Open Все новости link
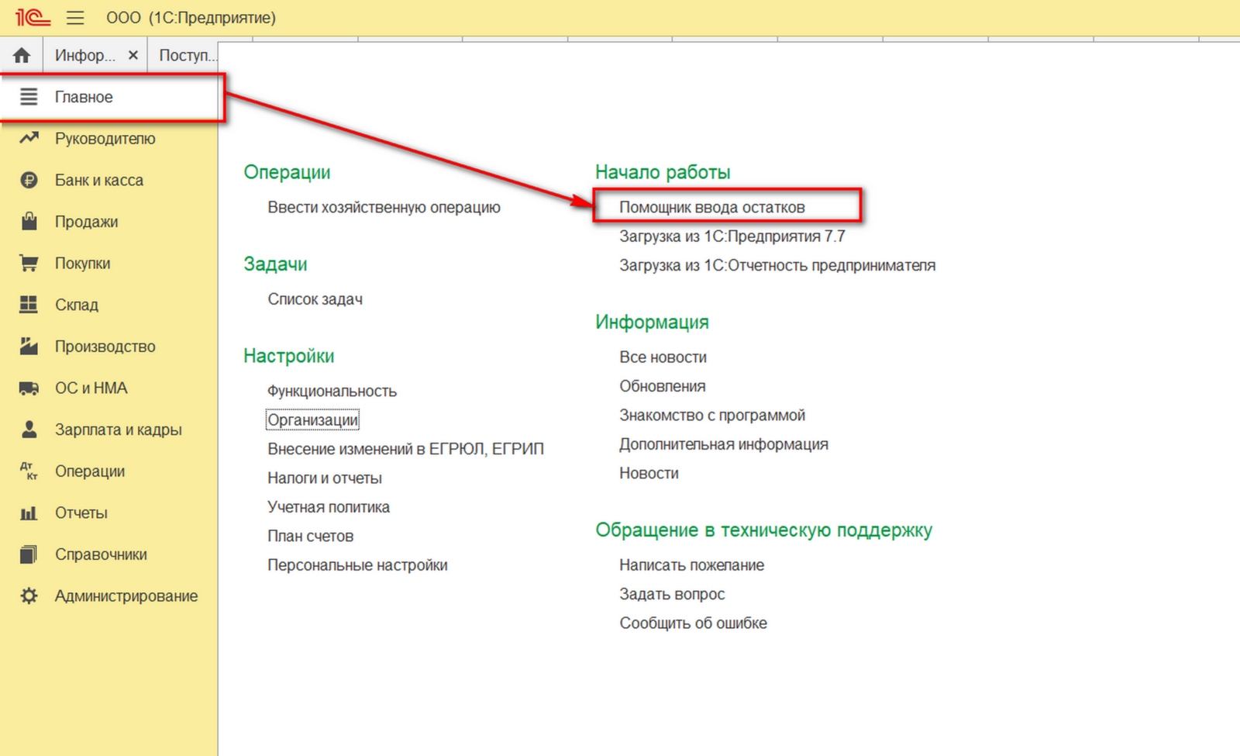 point(663,357)
